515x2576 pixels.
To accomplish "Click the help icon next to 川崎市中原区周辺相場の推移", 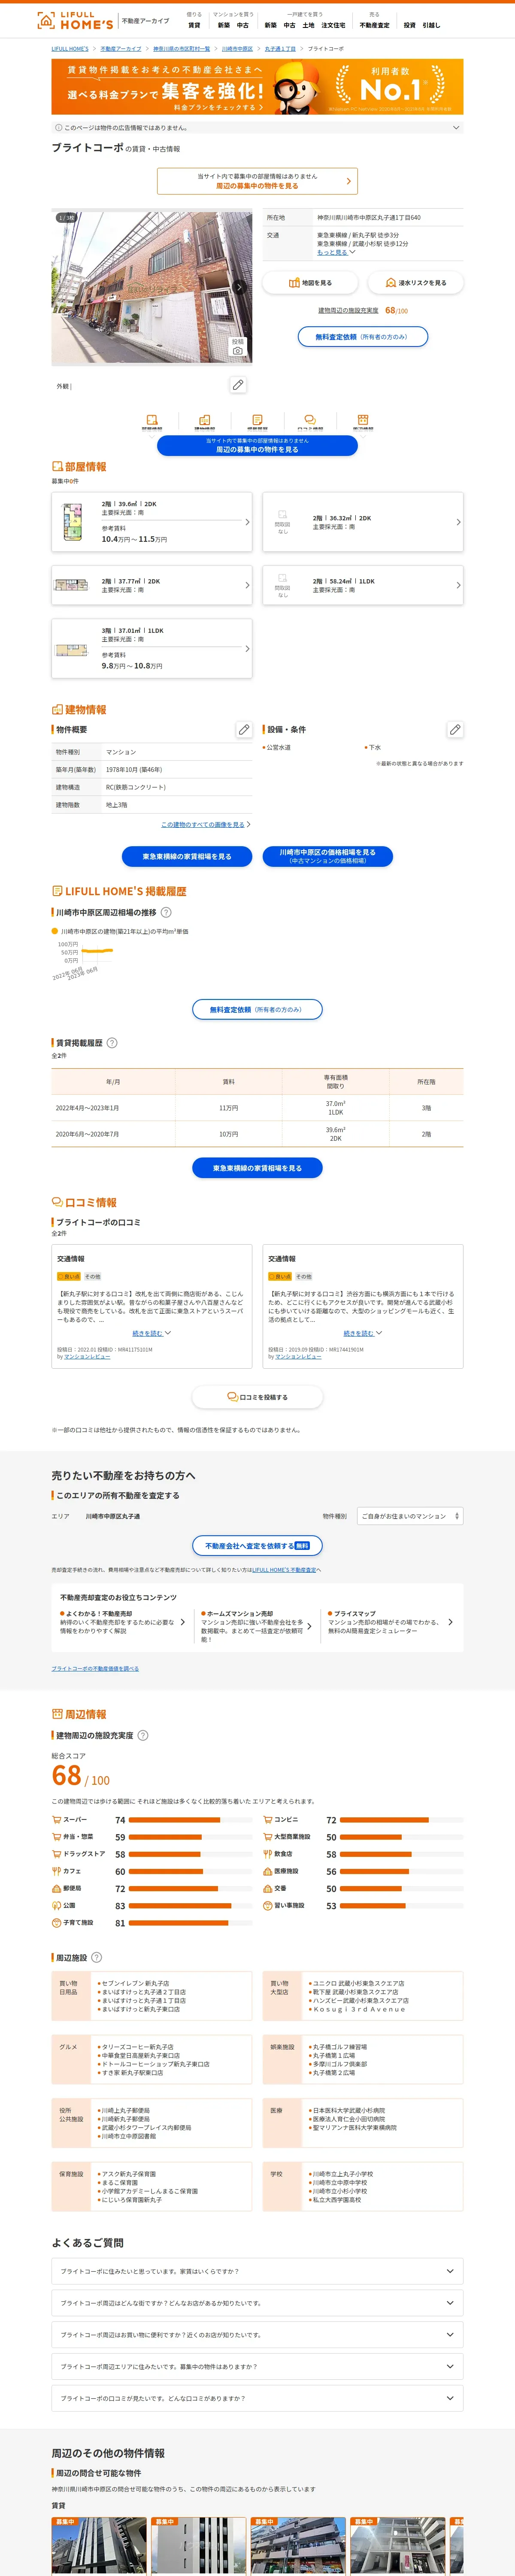I will pos(166,912).
